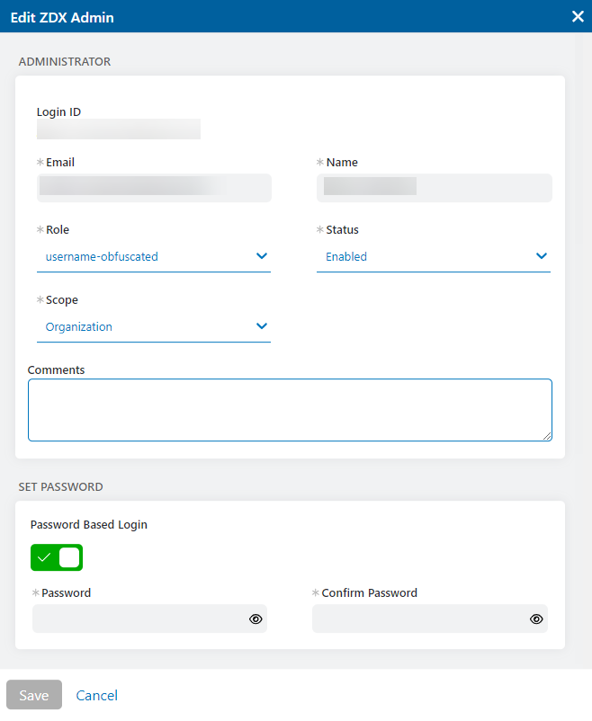Click the Status dropdown chevron
Viewport: 592px width, 721px height.
(x=542, y=256)
